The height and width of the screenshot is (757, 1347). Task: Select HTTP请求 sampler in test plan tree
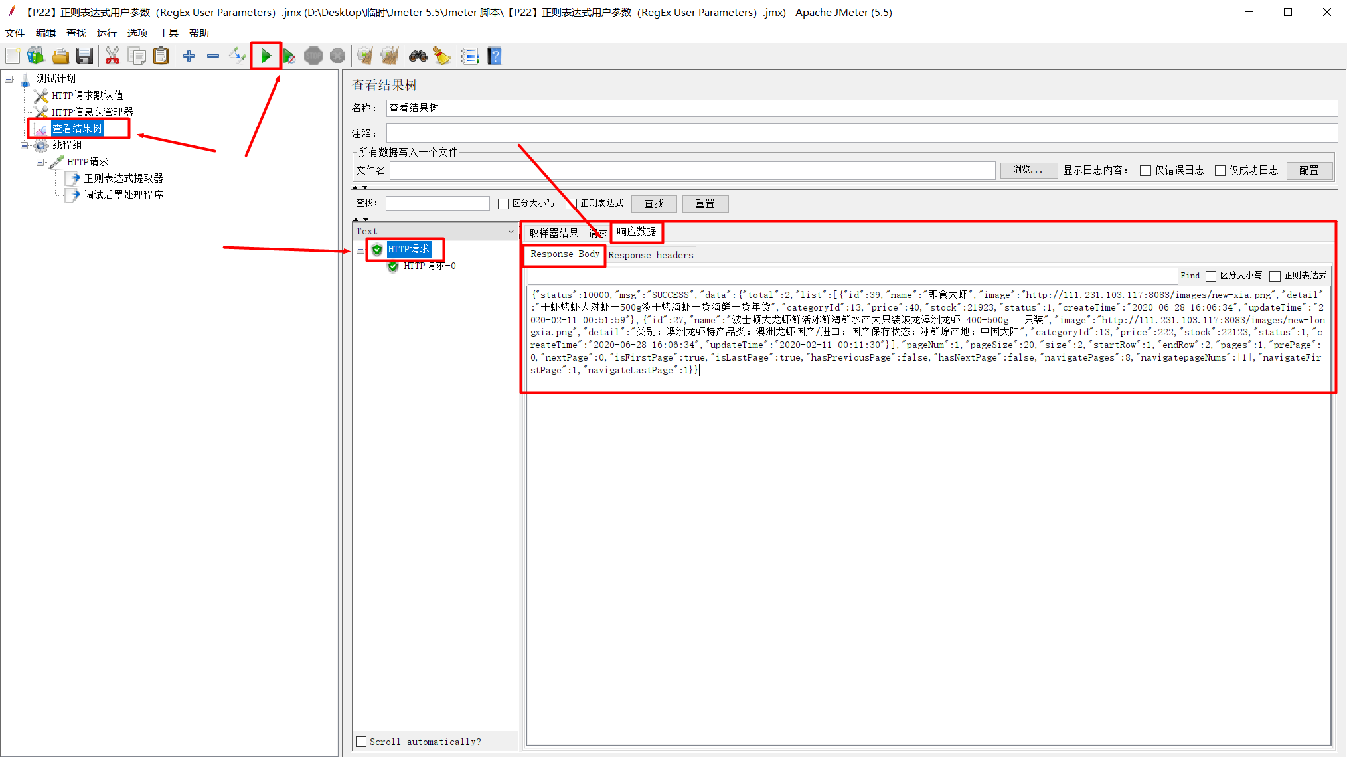click(88, 161)
